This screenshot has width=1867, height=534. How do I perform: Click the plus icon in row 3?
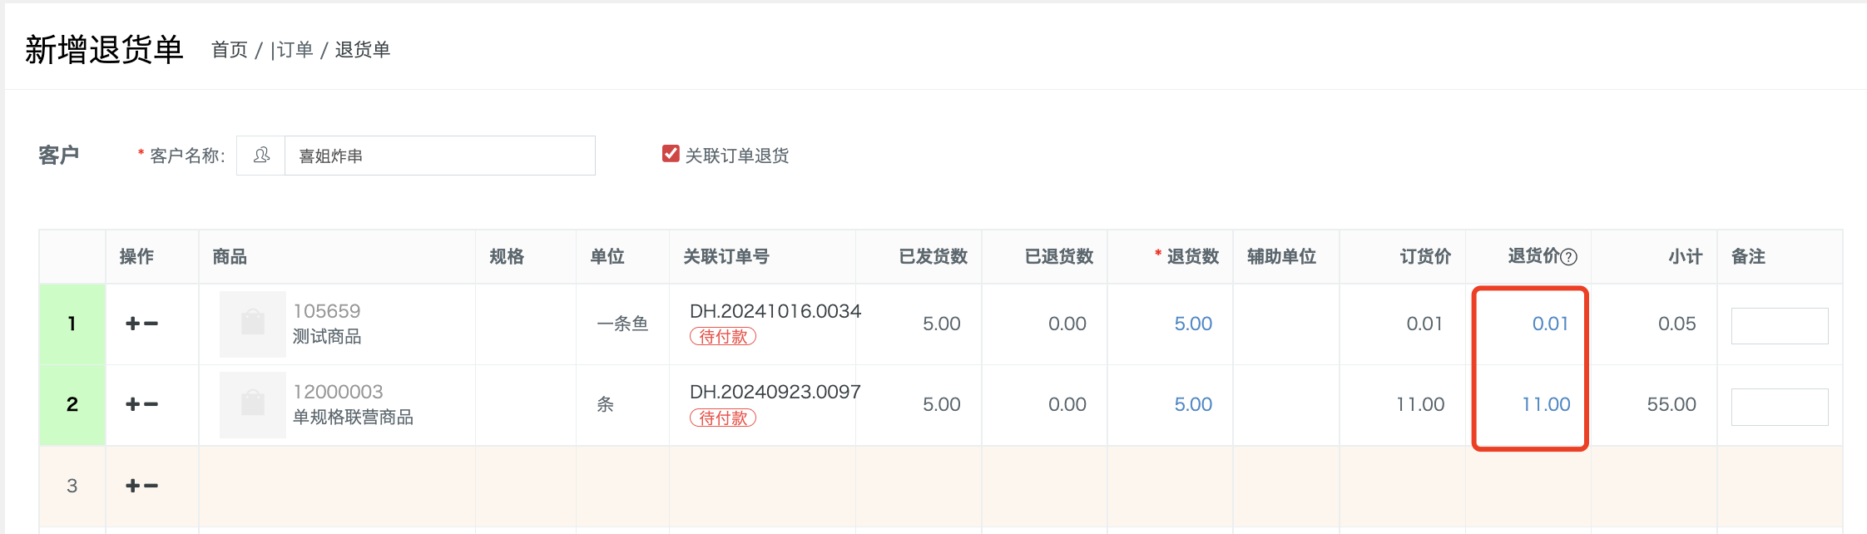tap(132, 486)
